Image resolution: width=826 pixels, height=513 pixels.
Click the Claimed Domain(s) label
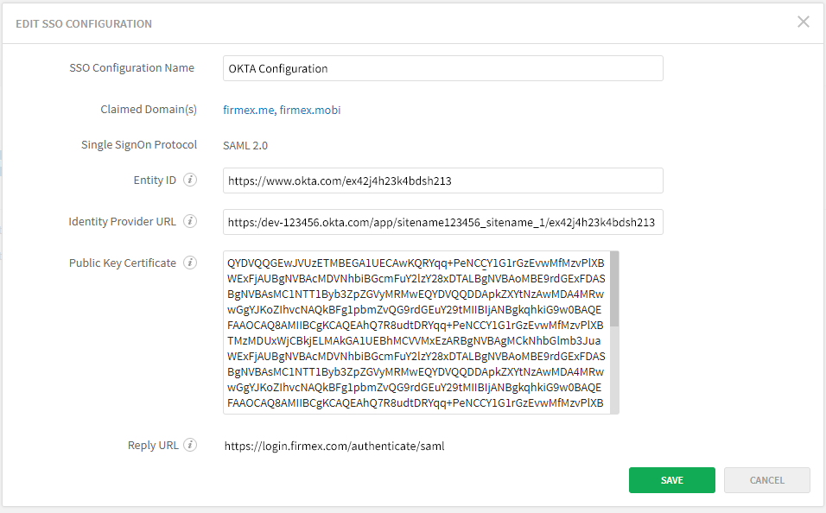(x=147, y=109)
